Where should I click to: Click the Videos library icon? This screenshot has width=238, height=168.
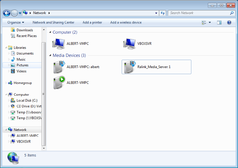pos(13,71)
